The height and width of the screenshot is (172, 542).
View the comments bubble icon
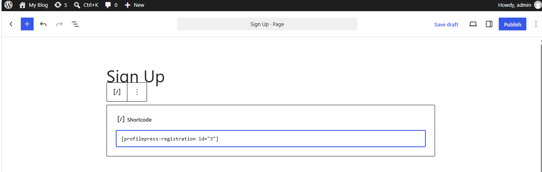coord(108,5)
